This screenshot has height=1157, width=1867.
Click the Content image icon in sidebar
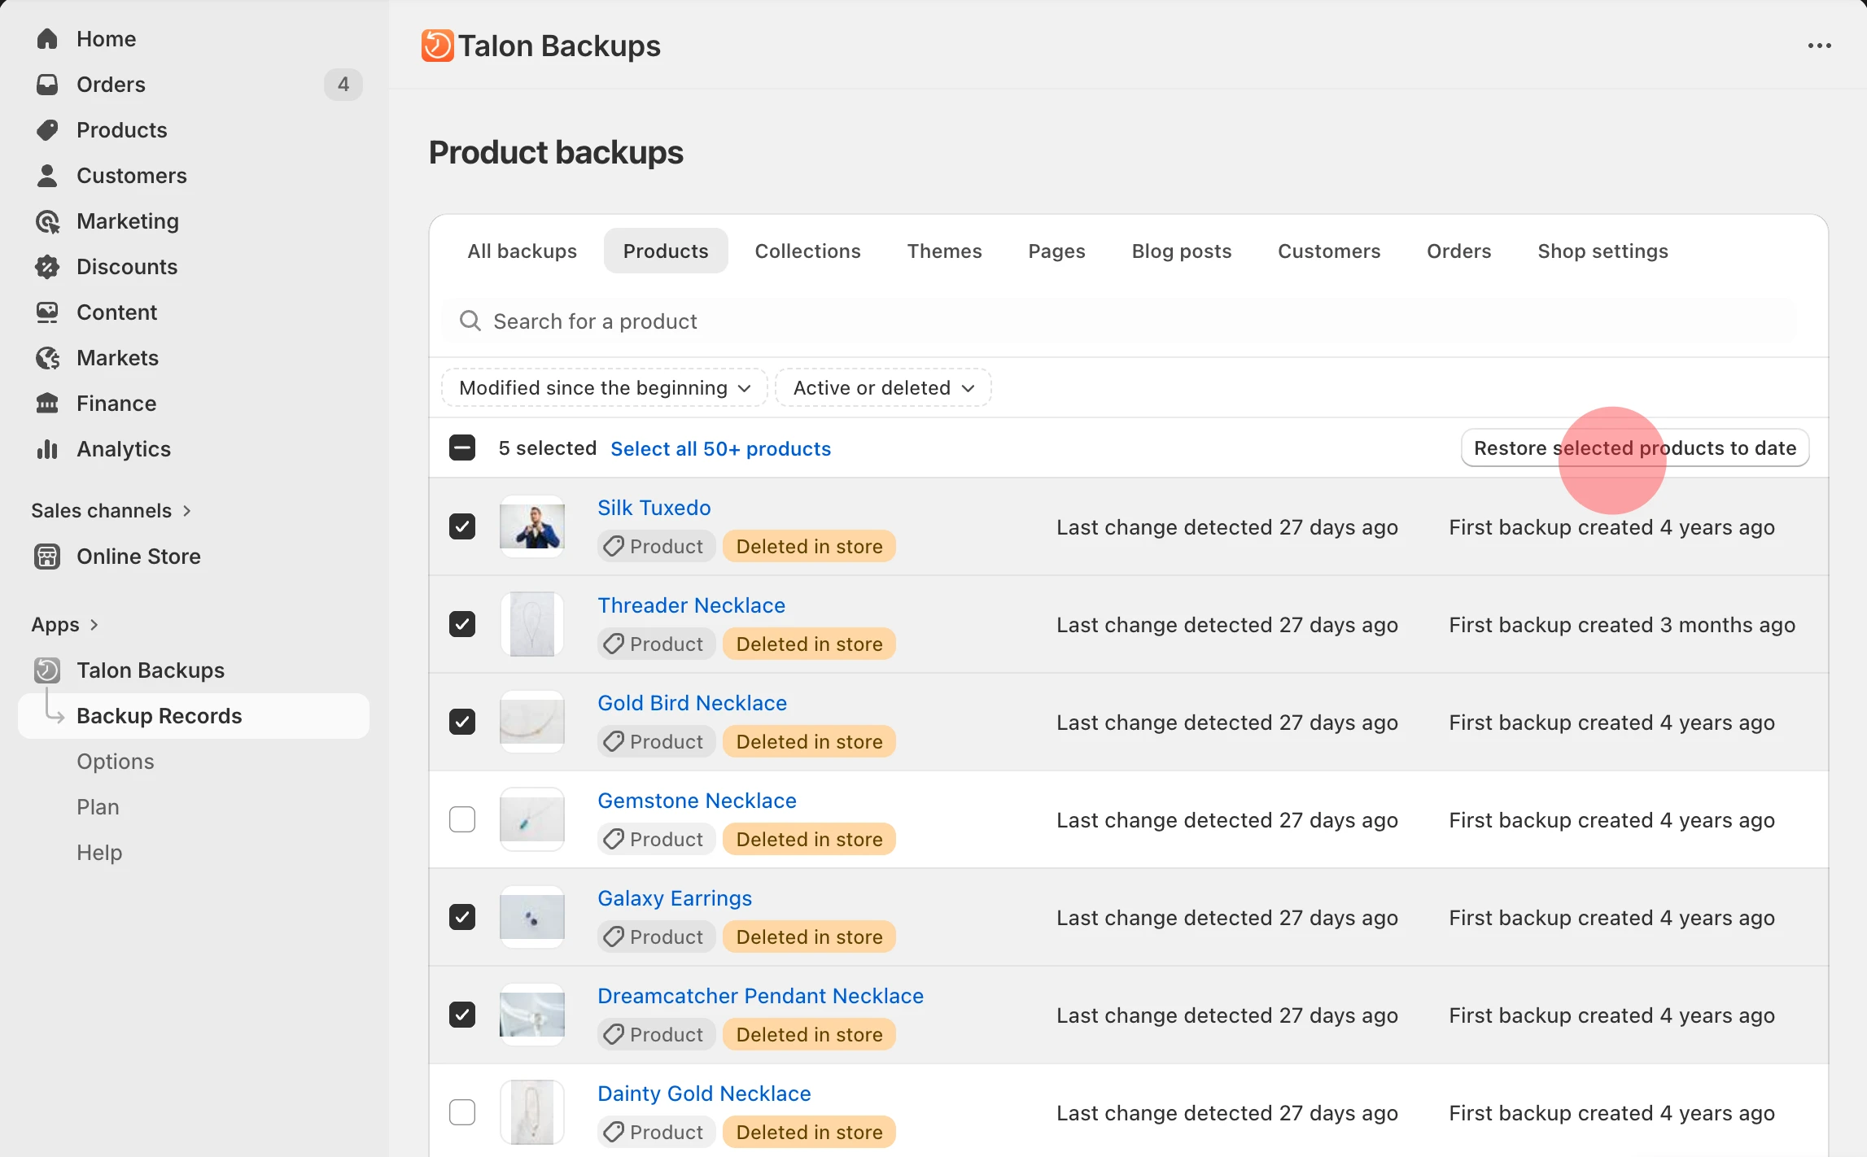pos(46,312)
